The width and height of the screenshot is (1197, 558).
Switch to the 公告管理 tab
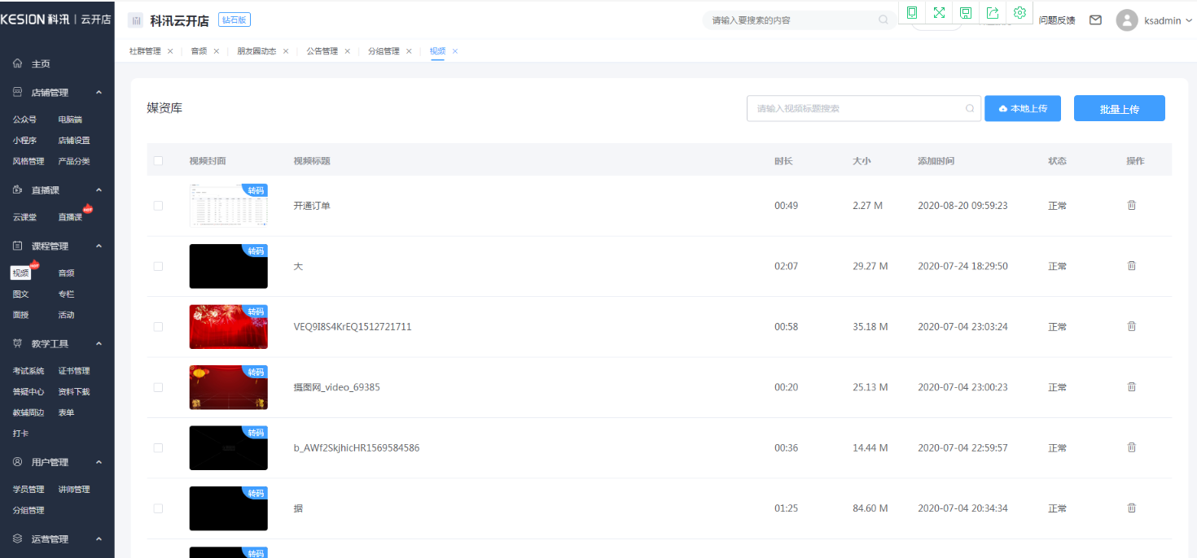[x=322, y=51]
